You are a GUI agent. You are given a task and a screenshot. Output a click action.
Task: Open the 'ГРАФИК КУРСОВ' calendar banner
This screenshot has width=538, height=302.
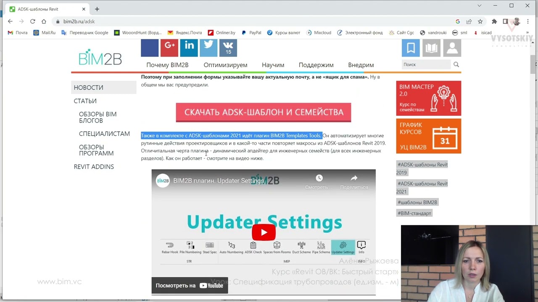[428, 136]
